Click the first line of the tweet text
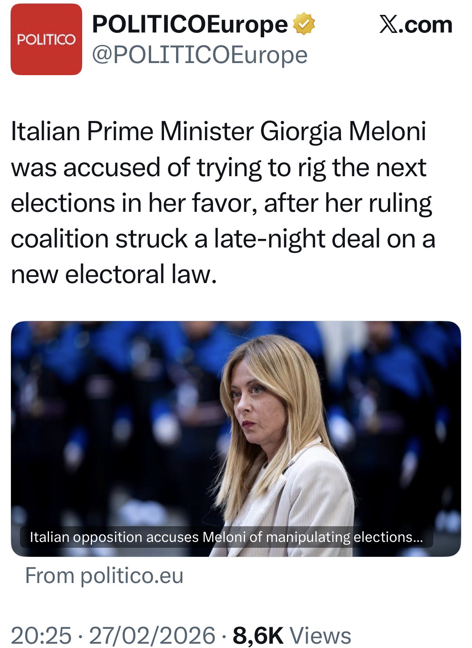Screen dimensions: 472x648 (218, 132)
